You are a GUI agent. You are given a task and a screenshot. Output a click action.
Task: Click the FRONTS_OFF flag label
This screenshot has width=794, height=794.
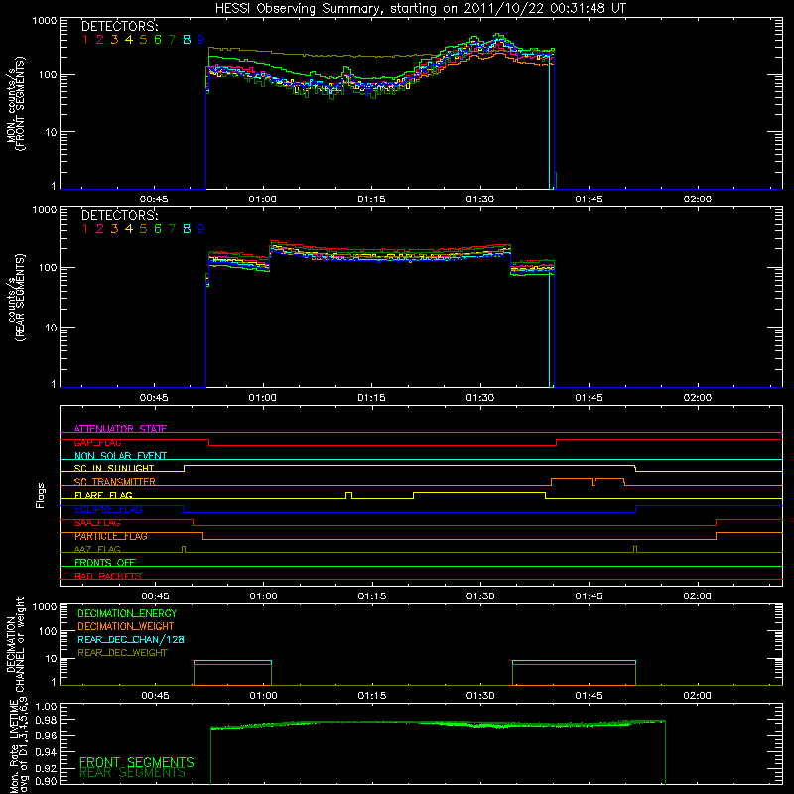click(105, 562)
